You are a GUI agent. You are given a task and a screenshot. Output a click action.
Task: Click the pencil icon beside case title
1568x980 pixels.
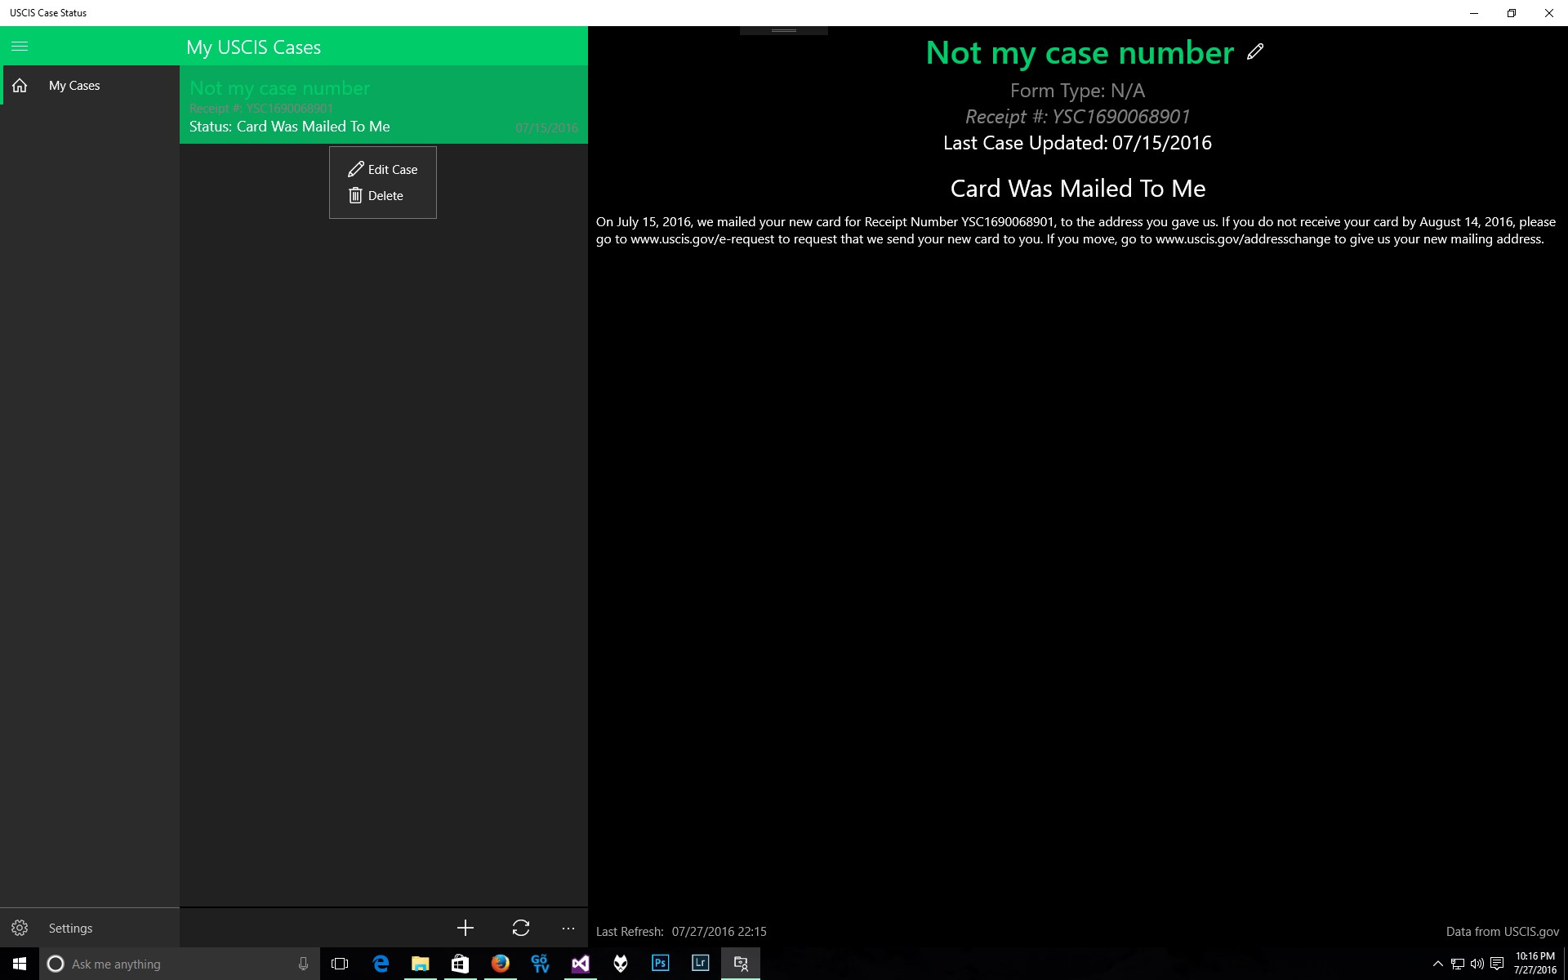(1255, 52)
